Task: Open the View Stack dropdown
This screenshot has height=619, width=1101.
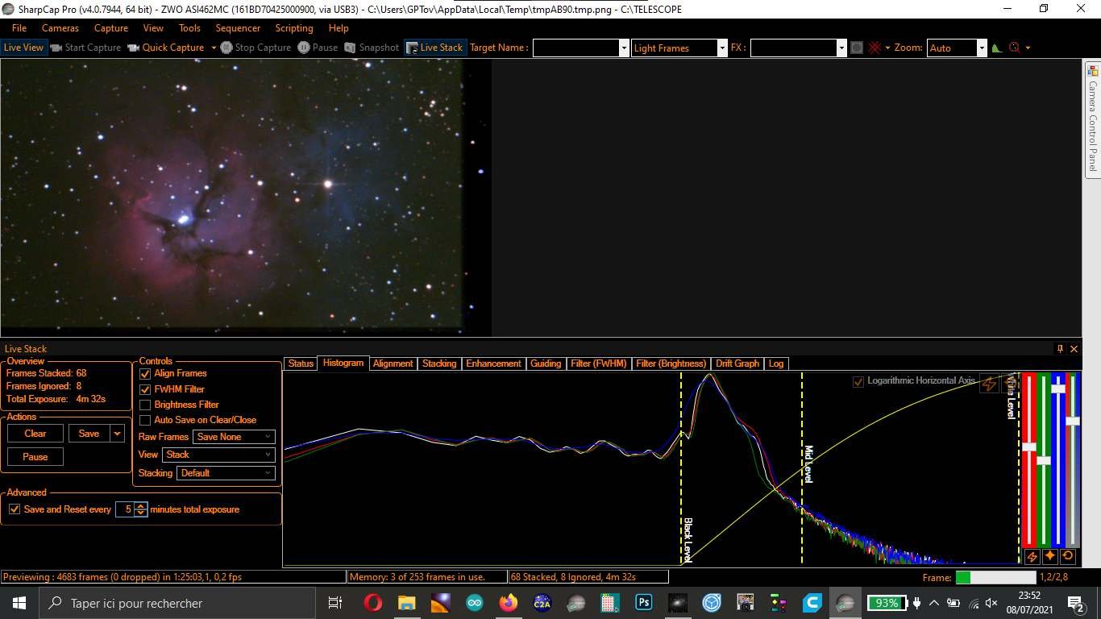Action: click(x=218, y=455)
